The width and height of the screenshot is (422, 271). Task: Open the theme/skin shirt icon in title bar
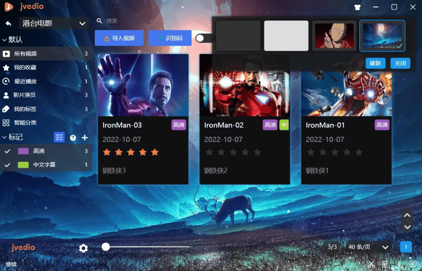pyautogui.click(x=357, y=7)
